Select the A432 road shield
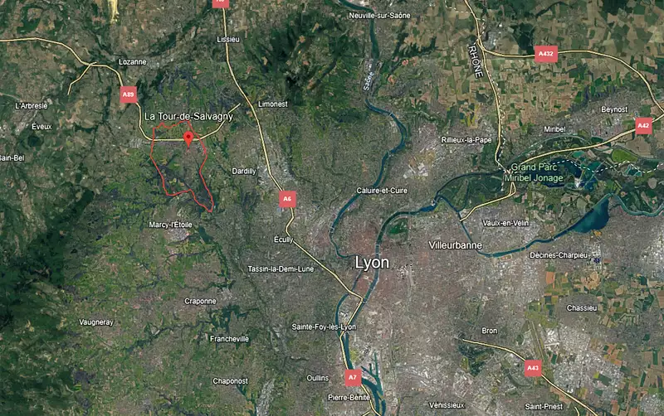 [545, 54]
